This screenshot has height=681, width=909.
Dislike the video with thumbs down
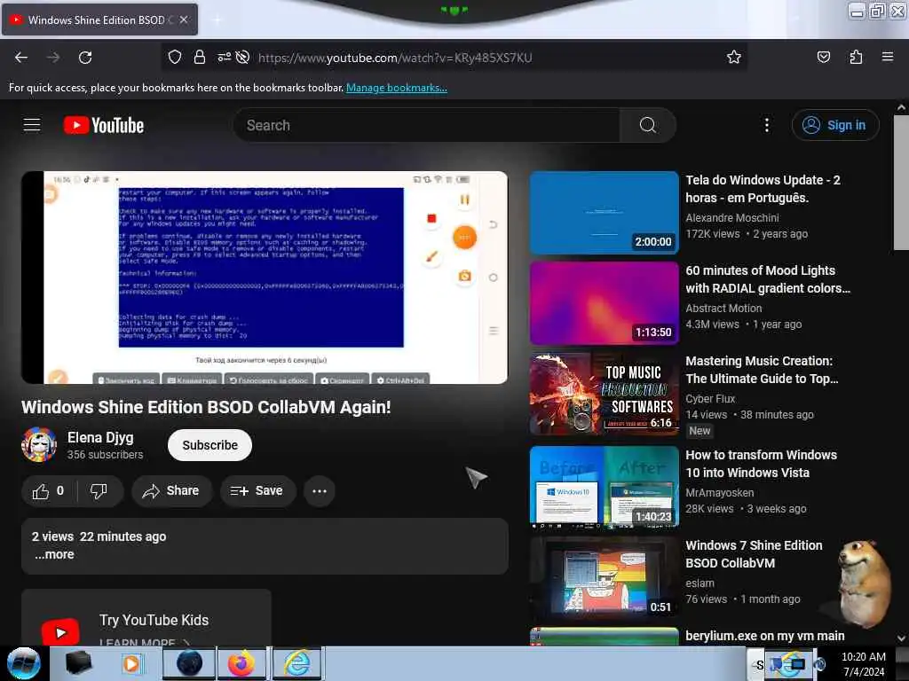(99, 491)
